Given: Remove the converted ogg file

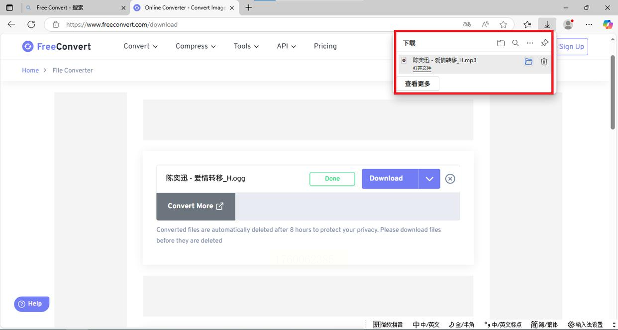Looking at the screenshot, I should (450, 179).
